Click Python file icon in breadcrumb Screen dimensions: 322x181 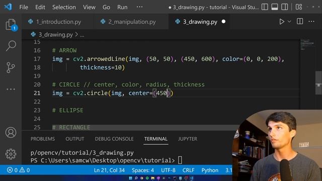(x=33, y=35)
